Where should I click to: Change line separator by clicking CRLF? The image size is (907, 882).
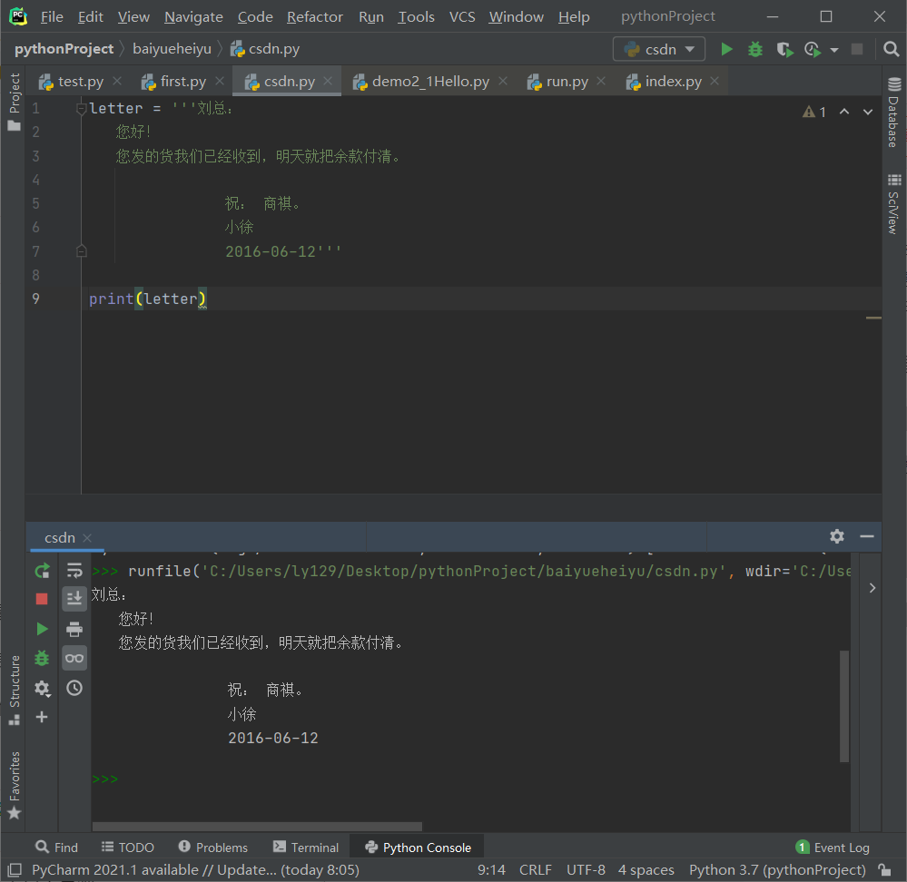[x=536, y=869]
